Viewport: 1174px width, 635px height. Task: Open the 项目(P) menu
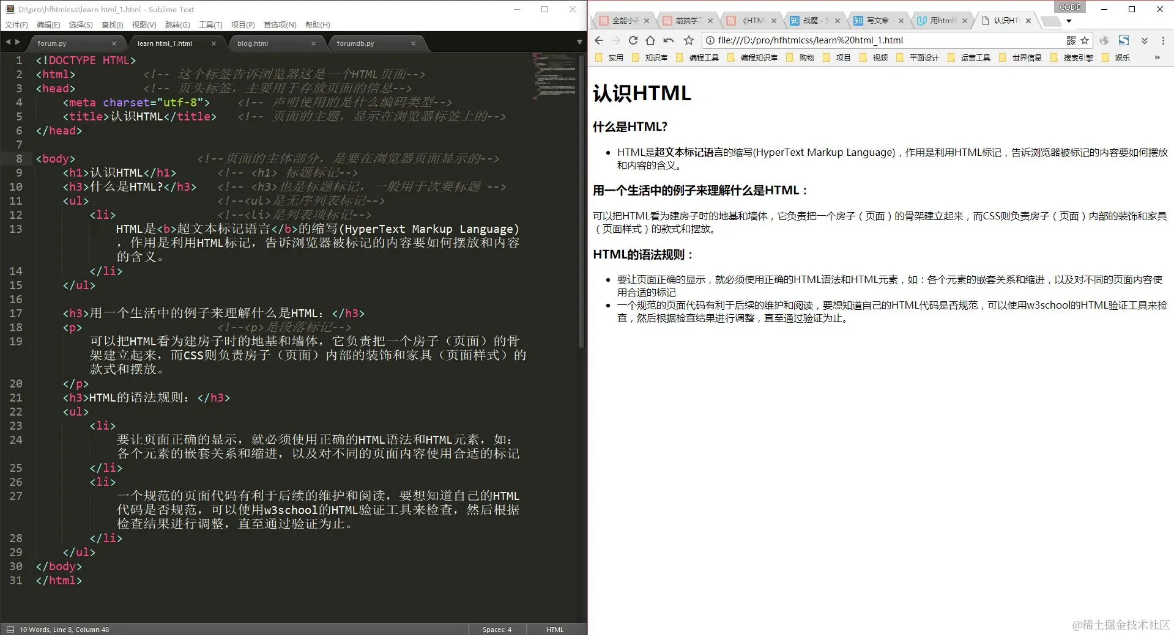[x=243, y=25]
